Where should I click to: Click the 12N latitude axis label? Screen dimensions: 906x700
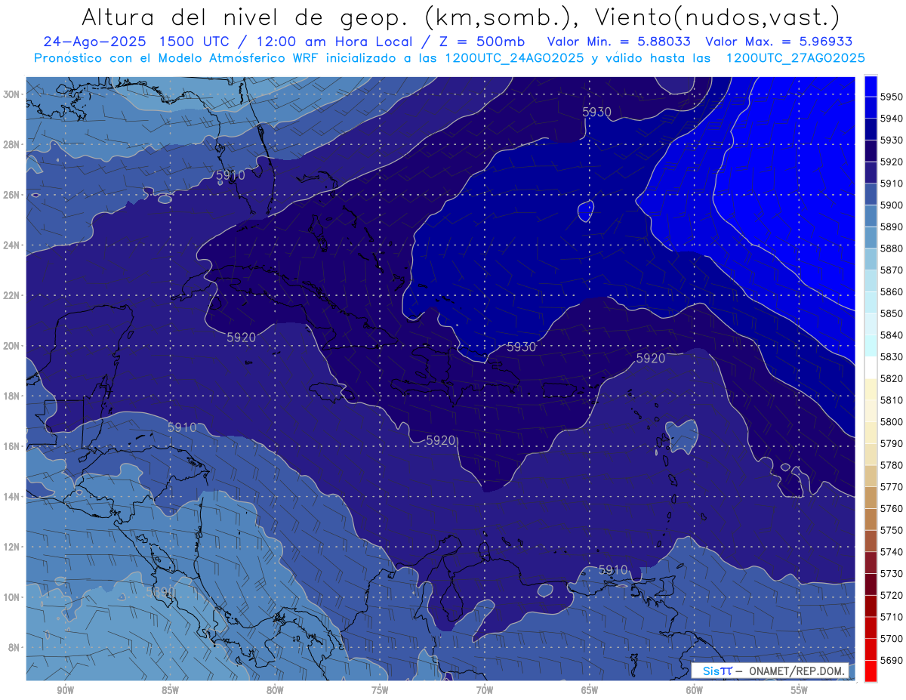[11, 547]
